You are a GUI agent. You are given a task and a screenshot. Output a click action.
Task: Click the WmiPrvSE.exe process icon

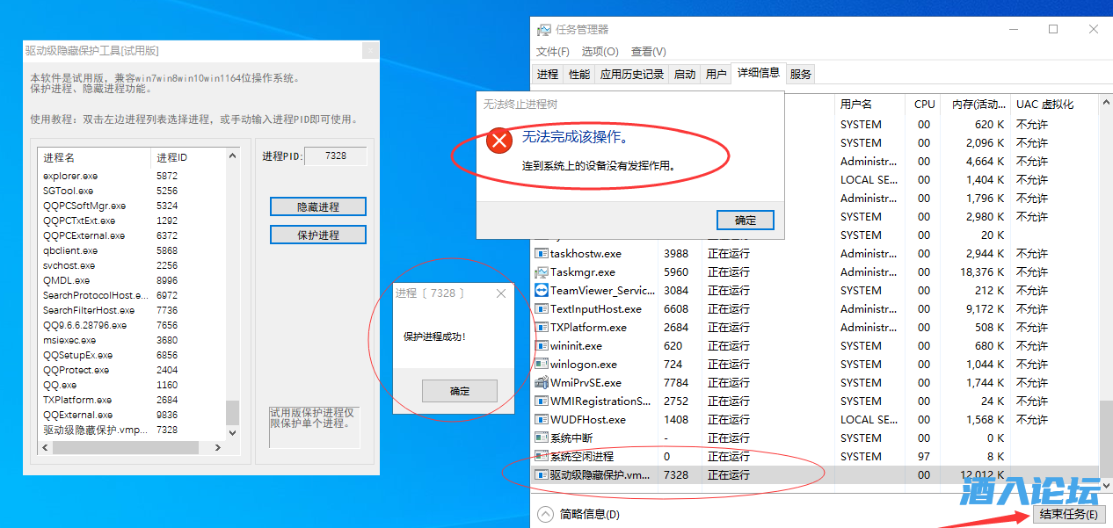(x=542, y=383)
